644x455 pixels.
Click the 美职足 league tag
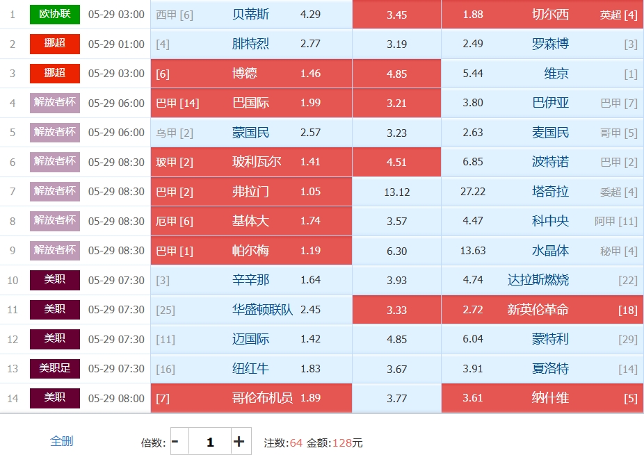tap(55, 369)
